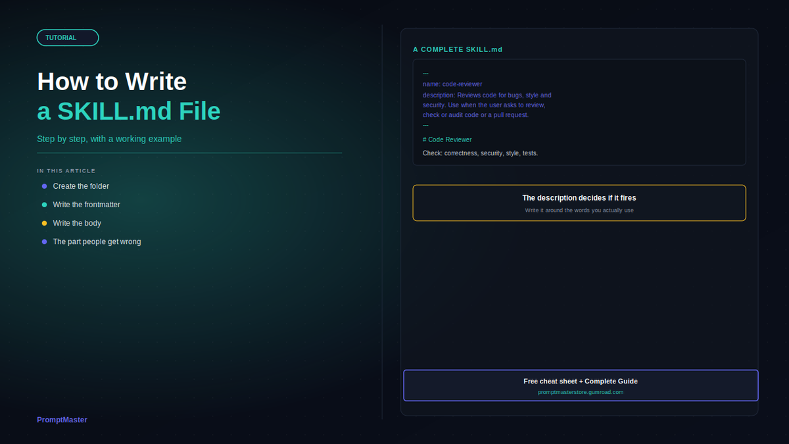
Task: Select 'The part people get wrong' item
Action: click(97, 241)
